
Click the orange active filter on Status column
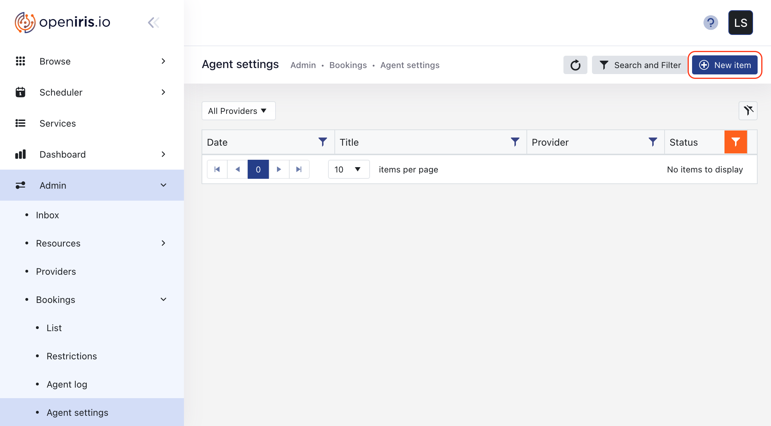click(x=735, y=142)
